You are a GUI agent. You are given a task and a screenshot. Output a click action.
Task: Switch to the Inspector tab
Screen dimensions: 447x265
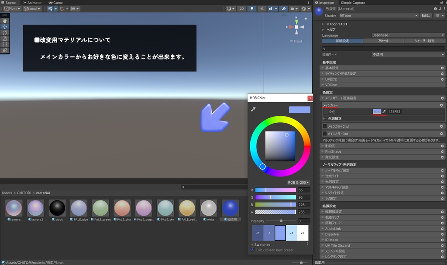pyautogui.click(x=324, y=3)
